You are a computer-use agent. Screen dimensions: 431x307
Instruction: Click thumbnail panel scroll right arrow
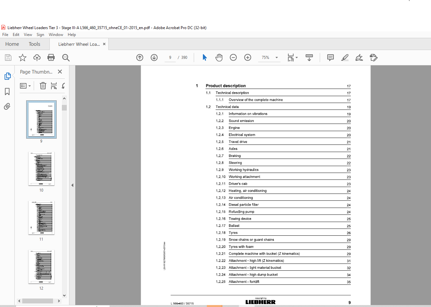click(59, 301)
